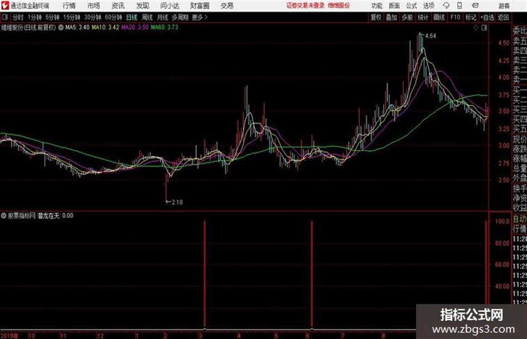Click the 4.50 price axis label
Viewport: 527px width, 339px height.
(504, 43)
